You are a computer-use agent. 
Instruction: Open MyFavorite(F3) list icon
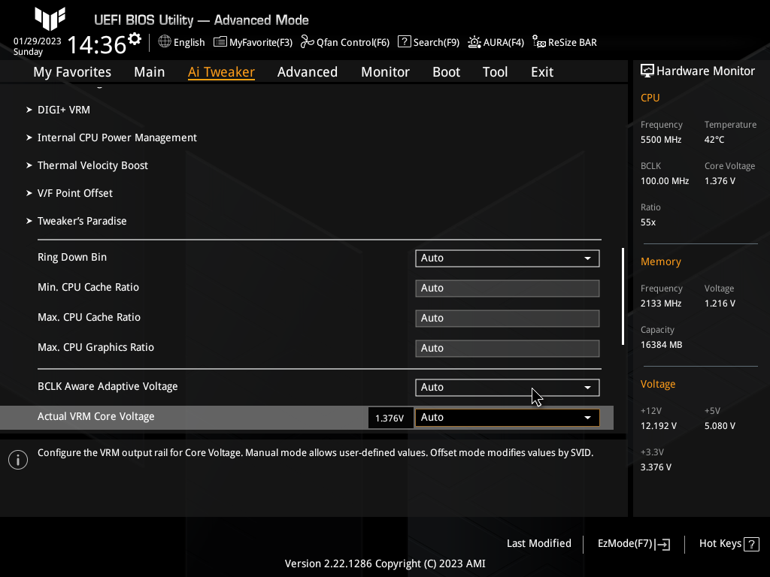220,42
